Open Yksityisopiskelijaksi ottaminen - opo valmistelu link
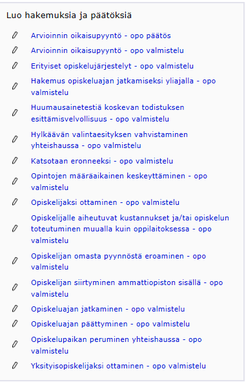Screen dimensions: 246x382 click(118, 366)
